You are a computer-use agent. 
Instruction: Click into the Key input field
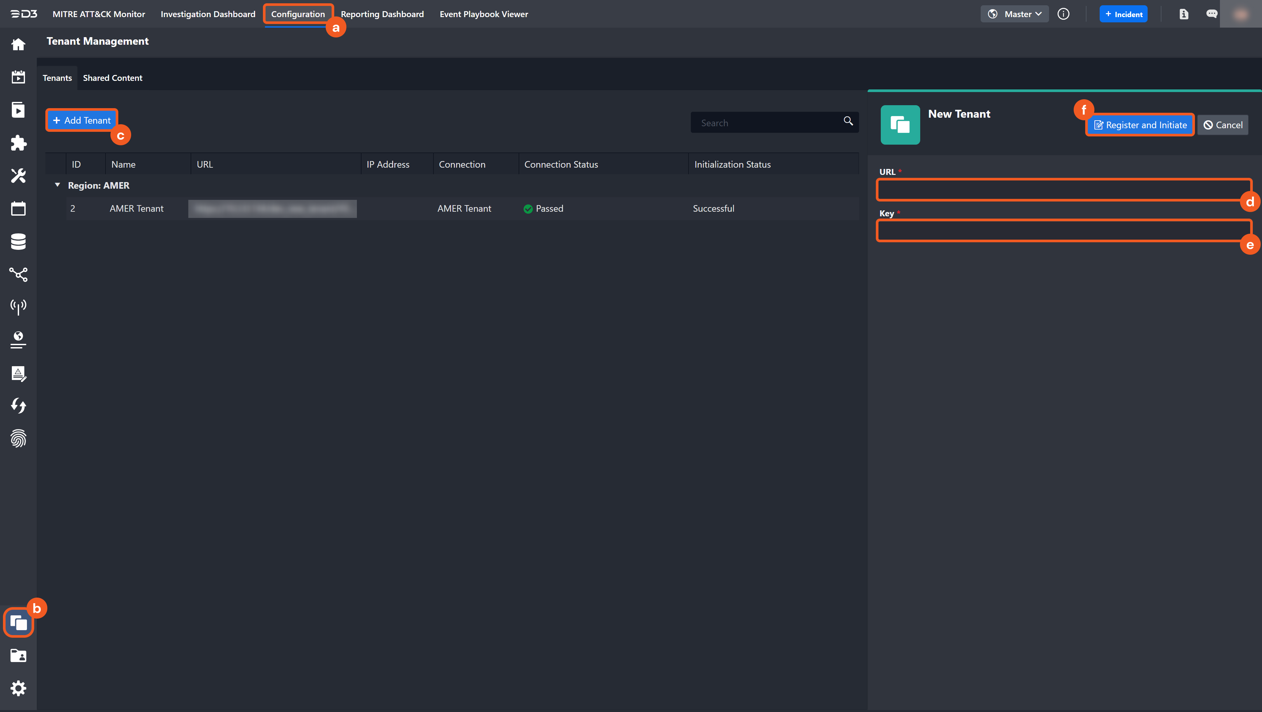pos(1063,231)
